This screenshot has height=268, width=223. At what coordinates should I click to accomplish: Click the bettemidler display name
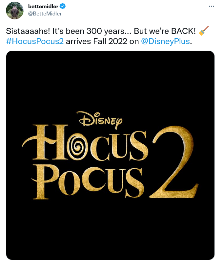43,7
